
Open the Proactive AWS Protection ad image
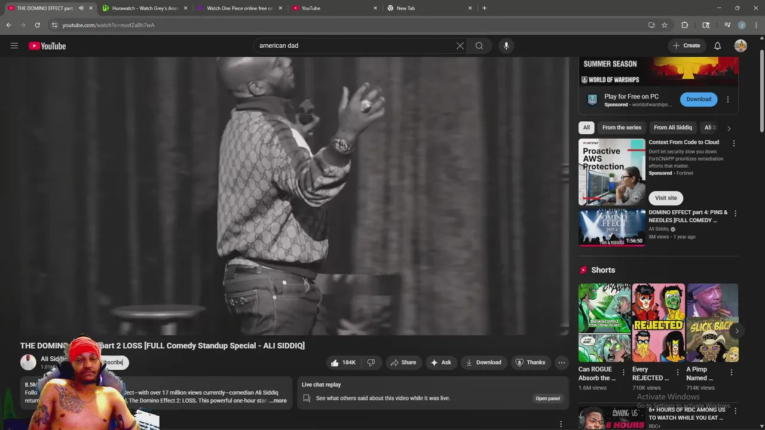tap(611, 172)
